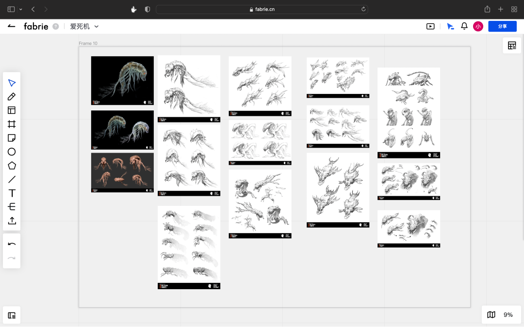The image size is (524, 327).
Task: Open a new Safari tab
Action: pos(501,9)
